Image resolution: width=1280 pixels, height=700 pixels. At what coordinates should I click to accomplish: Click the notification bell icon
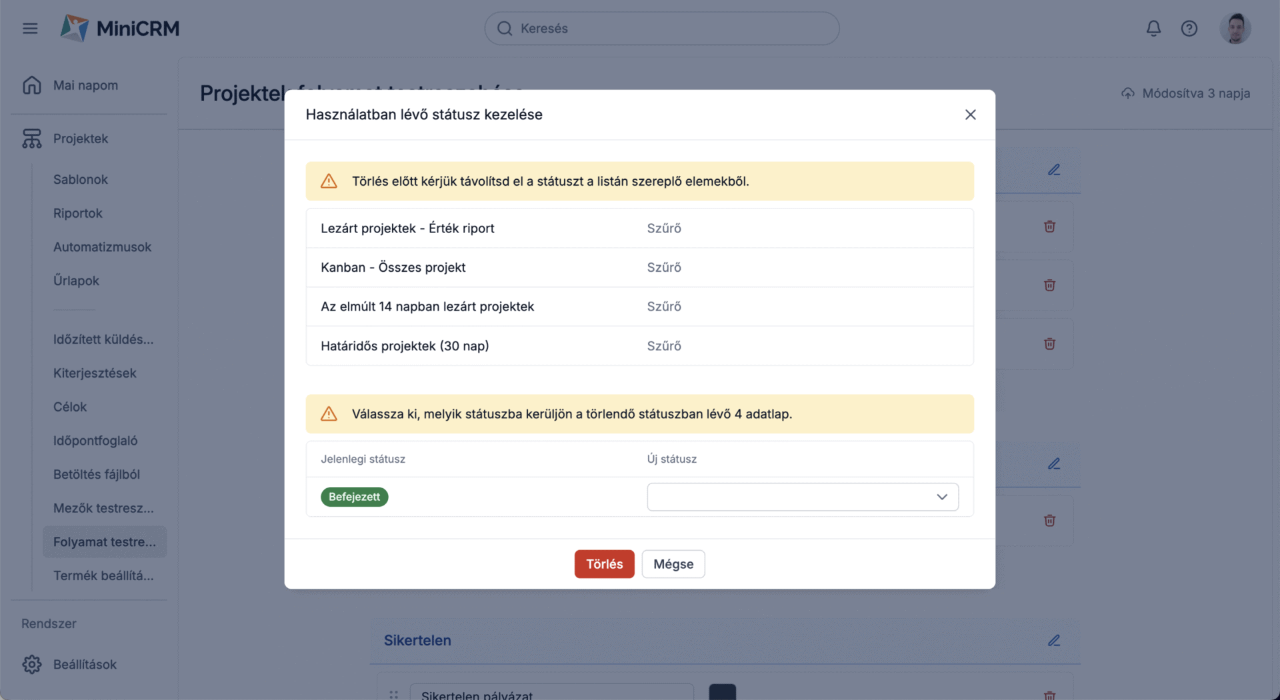(1153, 29)
